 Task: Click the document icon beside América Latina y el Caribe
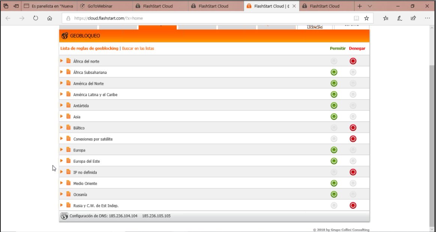tap(68, 94)
